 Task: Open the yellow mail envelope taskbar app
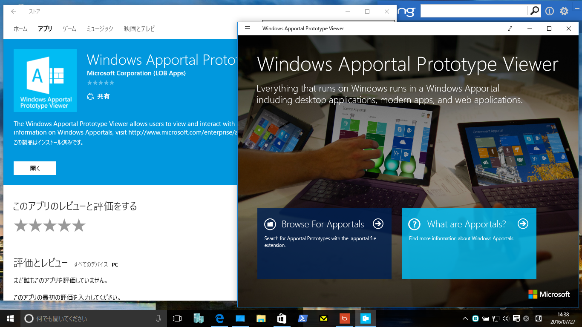pos(323,318)
